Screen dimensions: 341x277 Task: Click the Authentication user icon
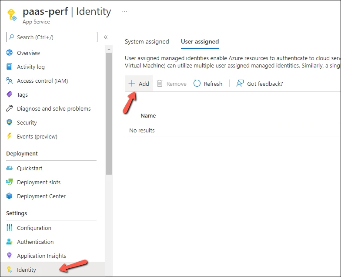[x=10, y=242]
